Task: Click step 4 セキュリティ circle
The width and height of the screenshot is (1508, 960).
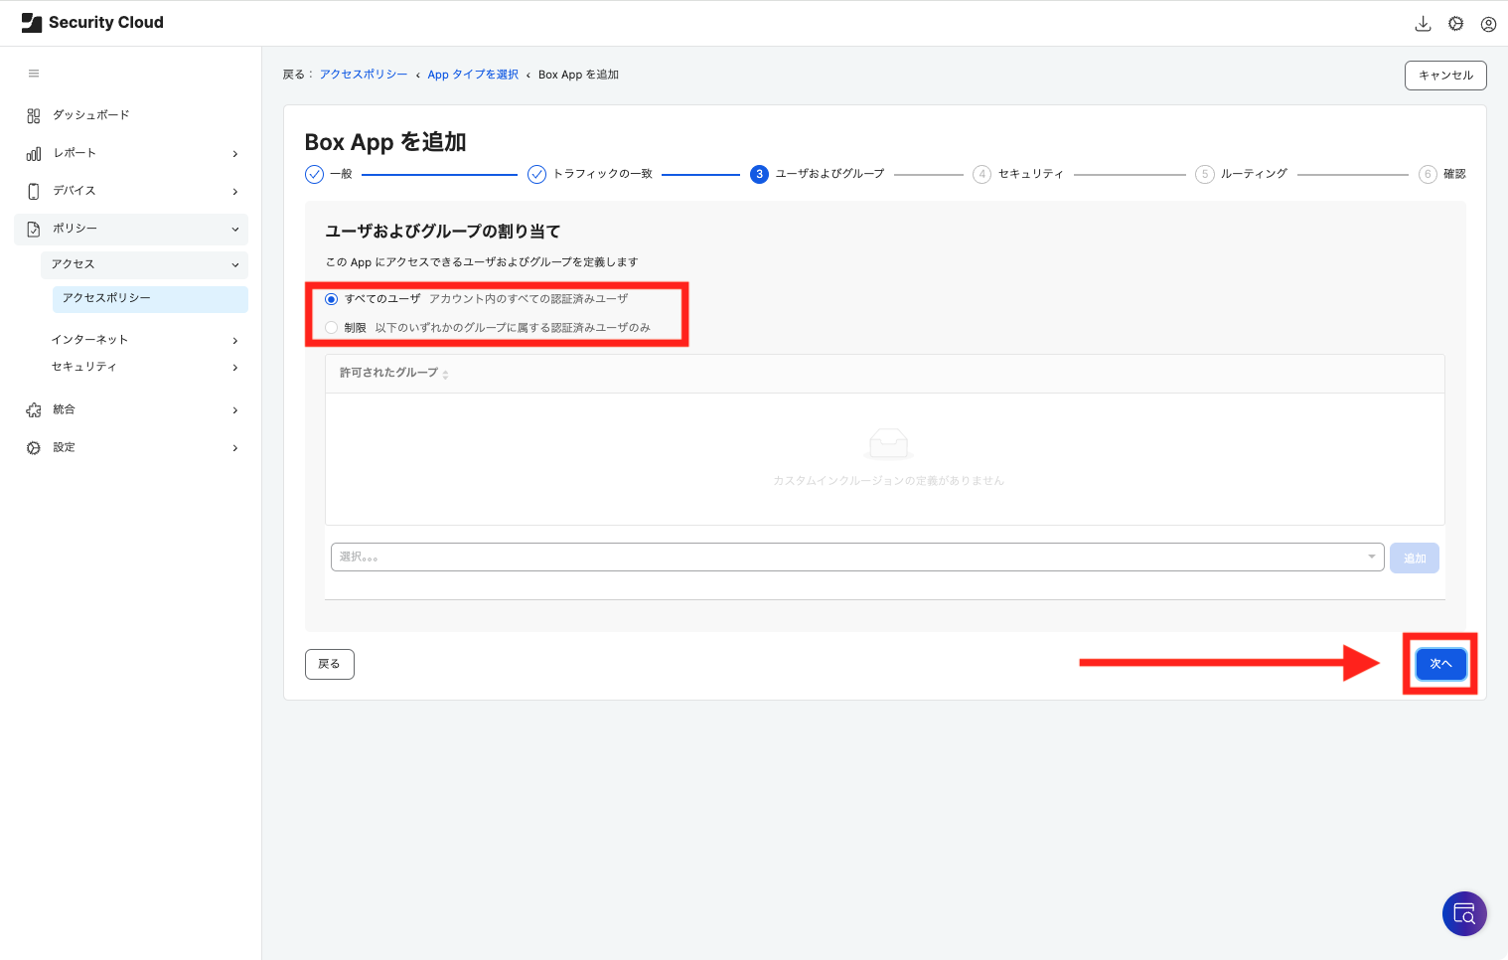Action: click(981, 174)
